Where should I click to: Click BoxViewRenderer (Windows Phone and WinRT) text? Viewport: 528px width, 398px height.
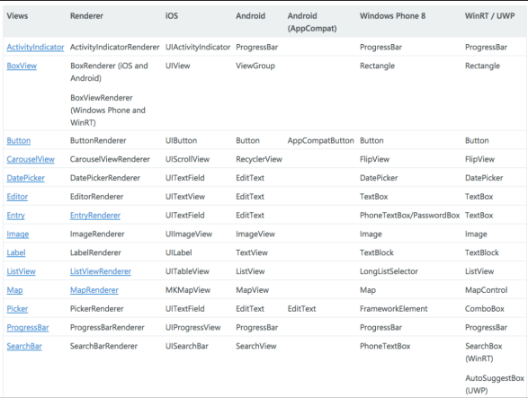108,111
